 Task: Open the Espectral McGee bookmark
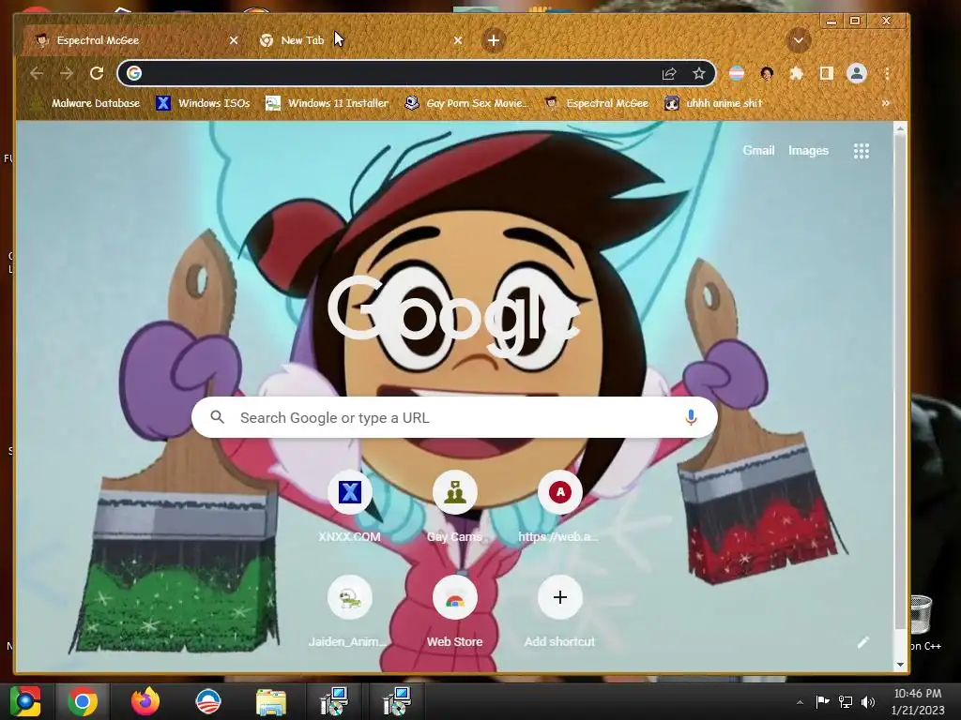click(x=597, y=103)
